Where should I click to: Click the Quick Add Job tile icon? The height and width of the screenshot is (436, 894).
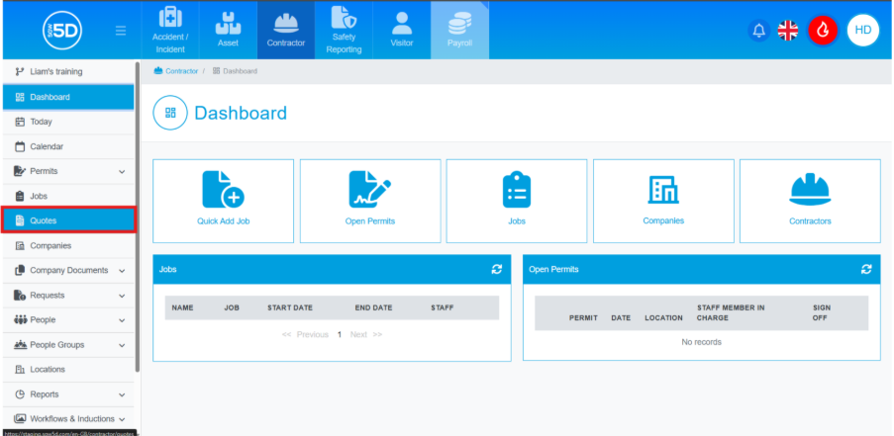coord(223,190)
